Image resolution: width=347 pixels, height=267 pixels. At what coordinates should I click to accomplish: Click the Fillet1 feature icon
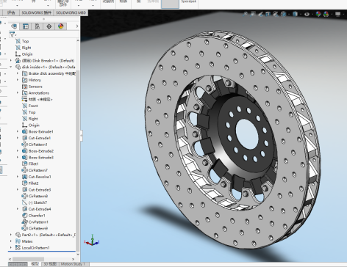24,164
